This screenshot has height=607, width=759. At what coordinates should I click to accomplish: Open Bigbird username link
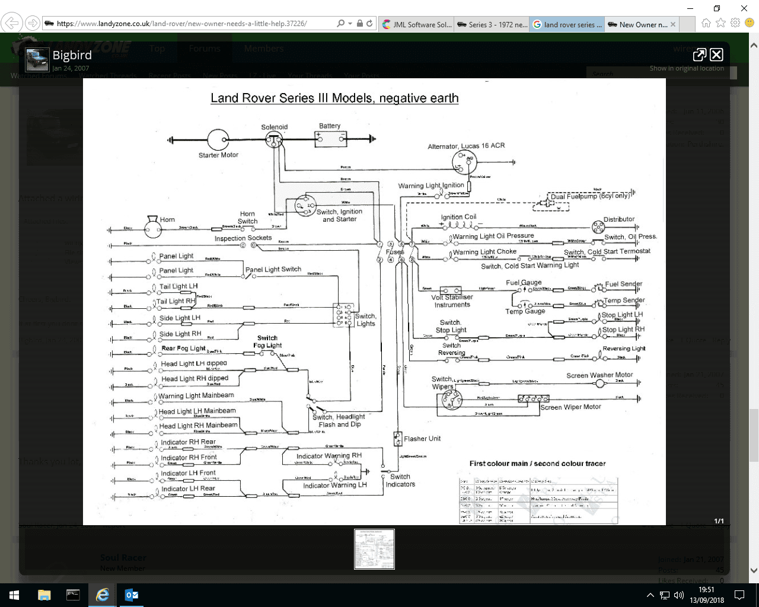pos(72,55)
